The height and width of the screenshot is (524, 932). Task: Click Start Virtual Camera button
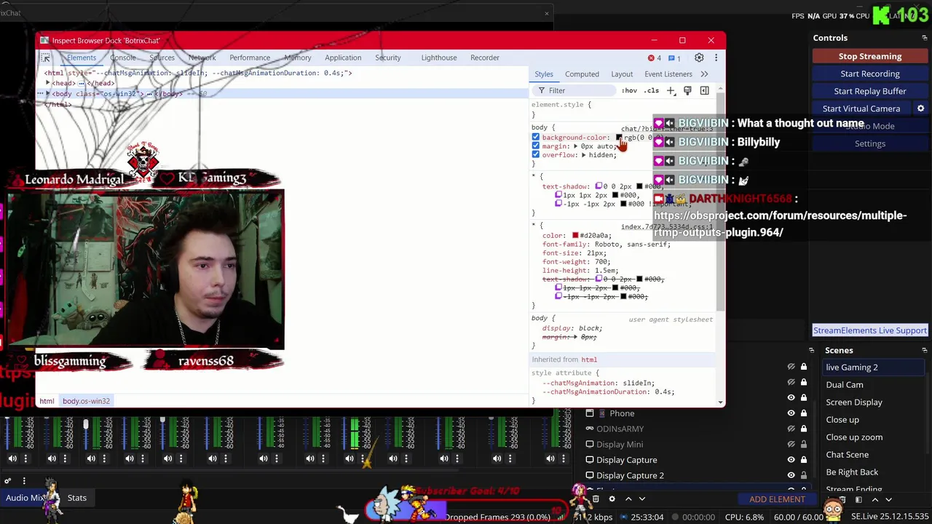tap(861, 108)
